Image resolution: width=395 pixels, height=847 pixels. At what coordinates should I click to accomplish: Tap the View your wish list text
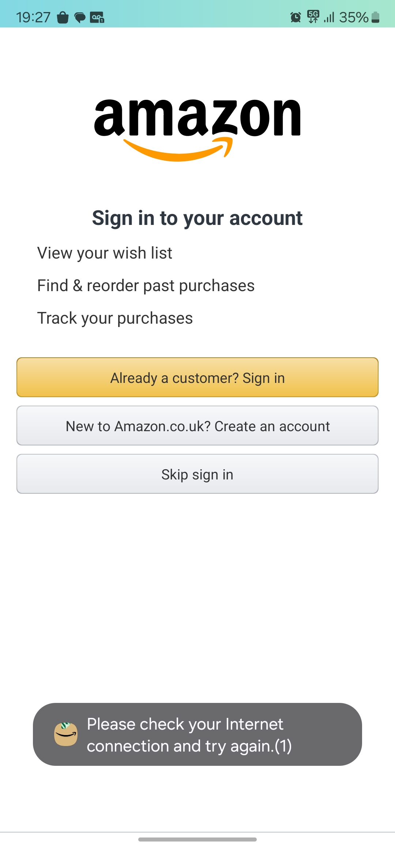click(105, 253)
